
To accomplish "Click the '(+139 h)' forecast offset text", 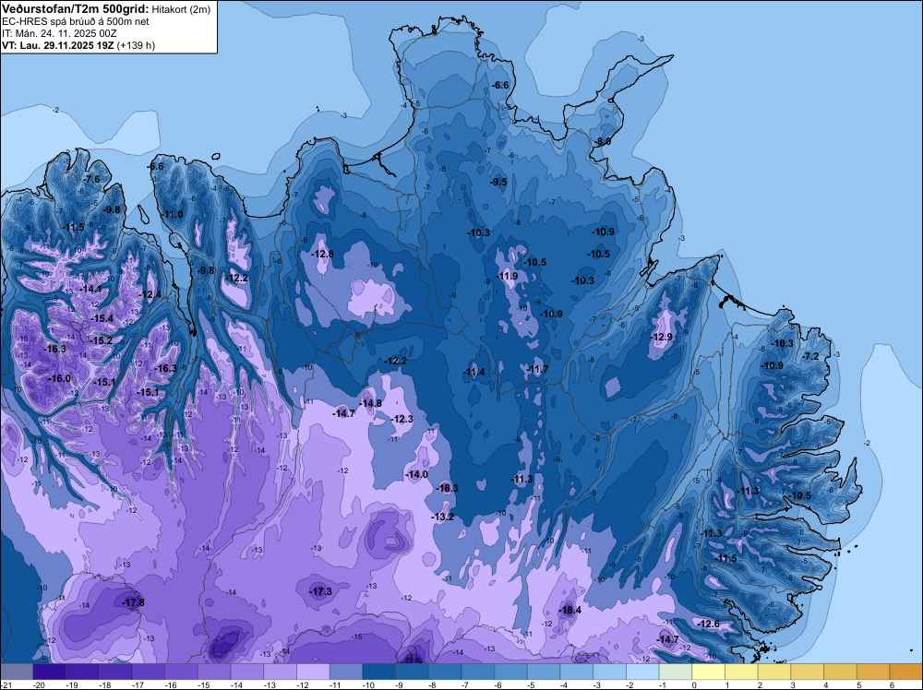I will tap(136, 45).
